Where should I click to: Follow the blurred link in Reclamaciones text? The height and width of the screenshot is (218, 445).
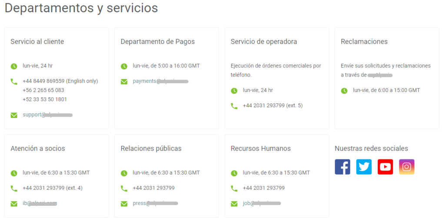click(380, 75)
